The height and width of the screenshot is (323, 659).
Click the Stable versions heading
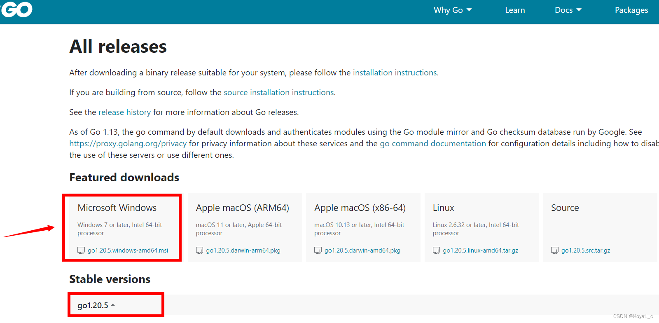coord(110,279)
